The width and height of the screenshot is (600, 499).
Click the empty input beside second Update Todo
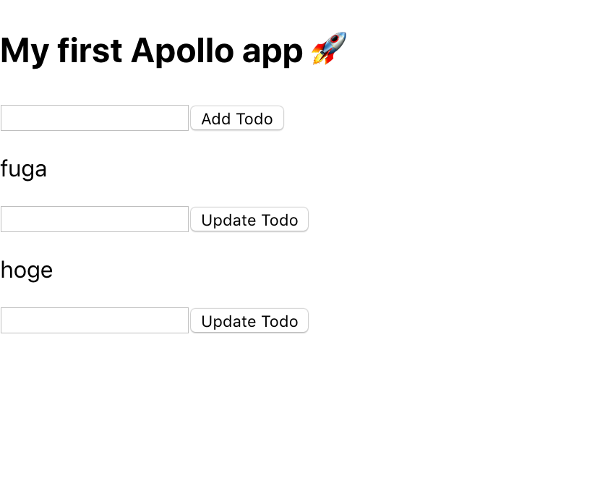coord(94,320)
